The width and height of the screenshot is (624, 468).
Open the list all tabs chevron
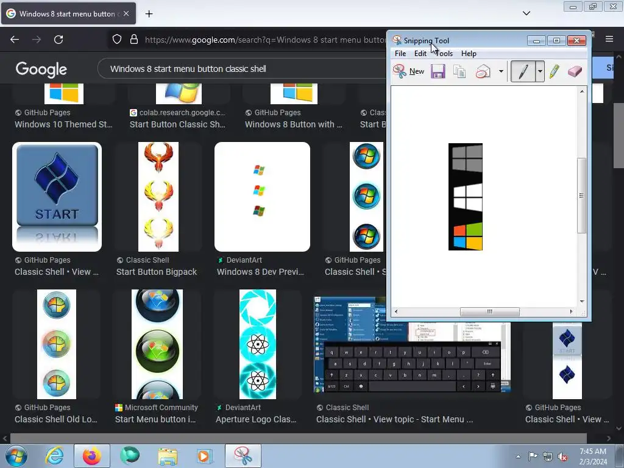click(526, 13)
